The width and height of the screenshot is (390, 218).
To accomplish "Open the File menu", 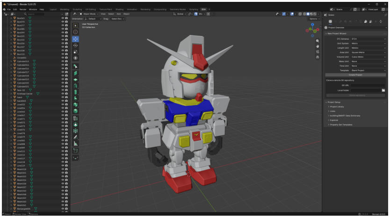I will point(9,9).
